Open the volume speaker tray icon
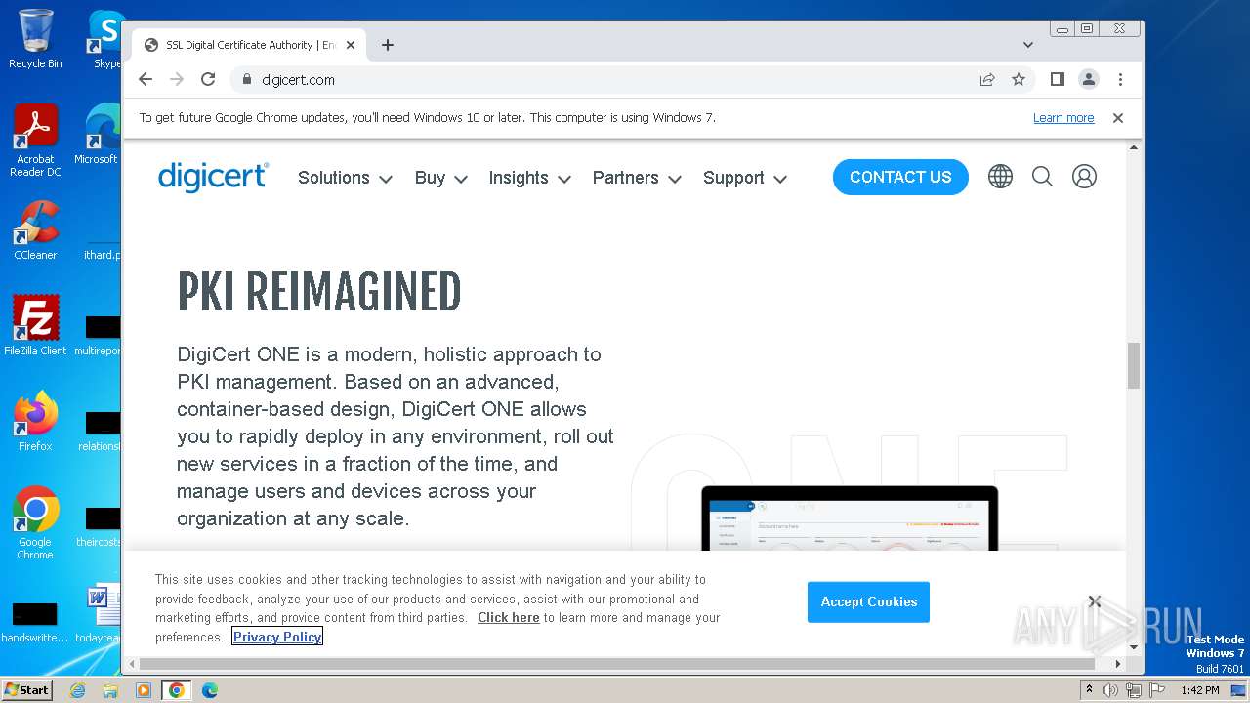The width and height of the screenshot is (1250, 703). coord(1110,690)
